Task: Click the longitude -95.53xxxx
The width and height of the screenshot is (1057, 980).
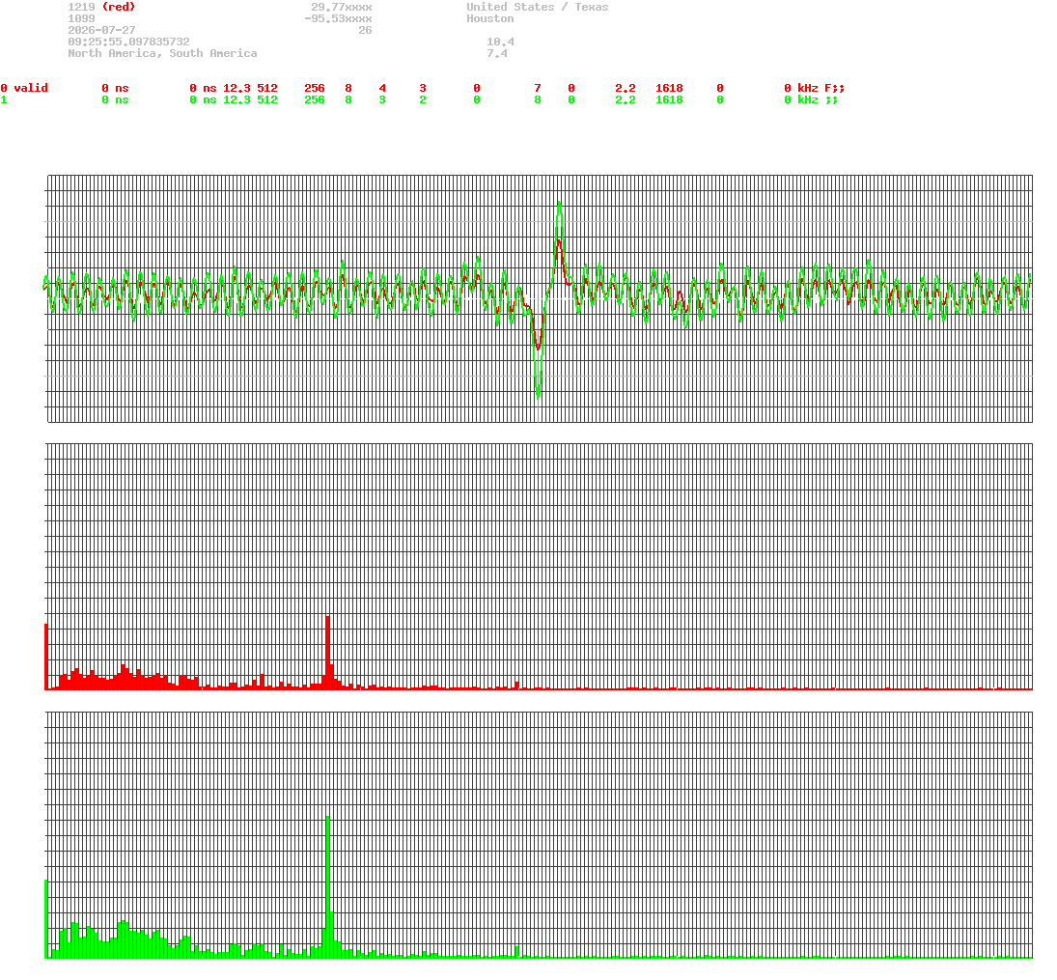Action: 338,19
